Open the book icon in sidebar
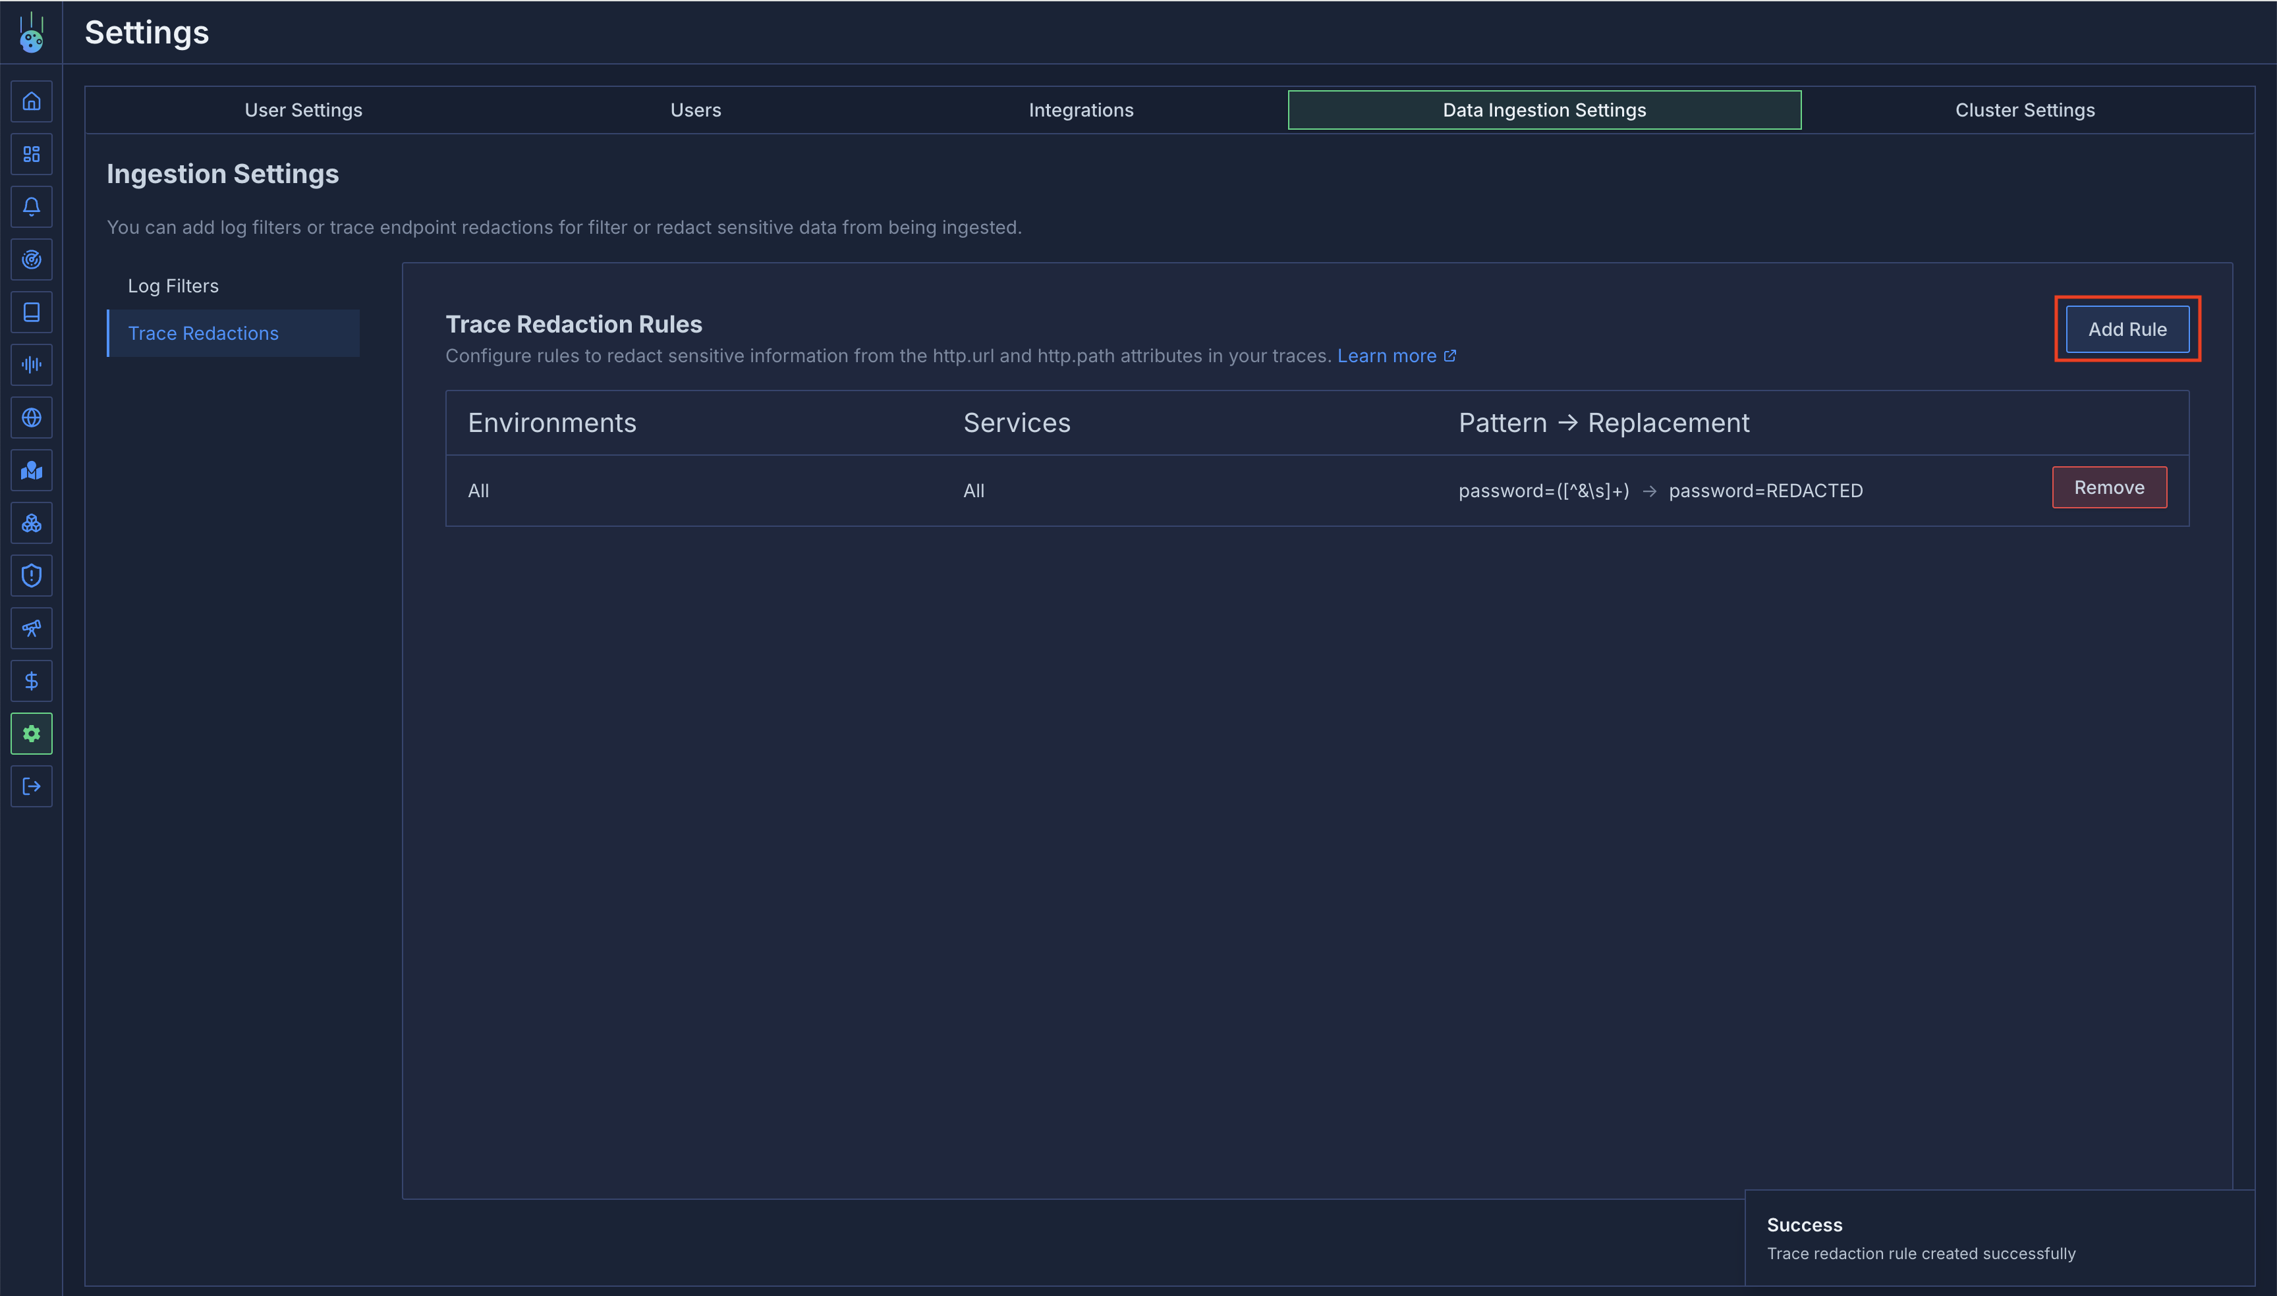The image size is (2277, 1296). tap(31, 312)
